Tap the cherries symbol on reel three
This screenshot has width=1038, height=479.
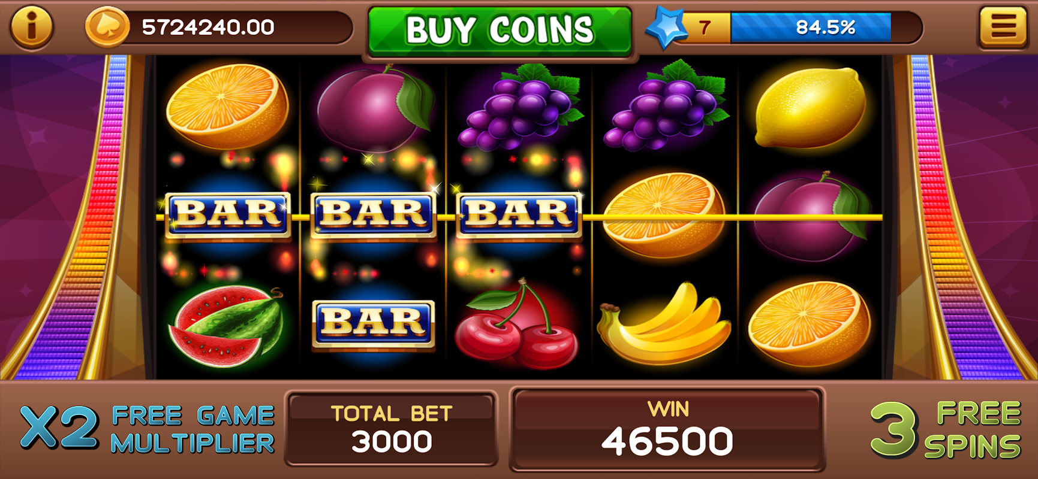coord(516,324)
